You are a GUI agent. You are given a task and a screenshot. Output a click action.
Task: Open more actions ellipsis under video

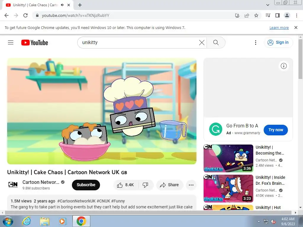point(191,185)
